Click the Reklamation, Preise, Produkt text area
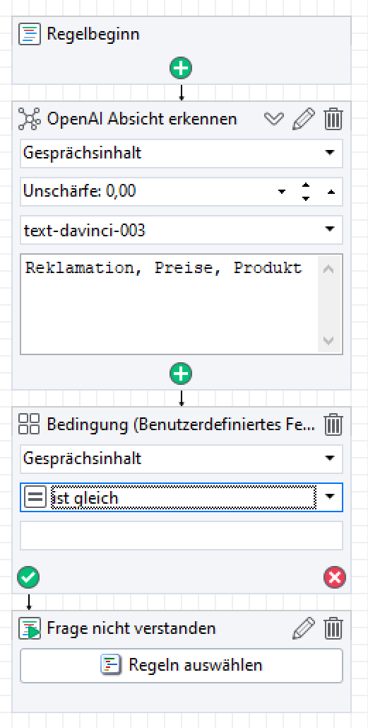This screenshot has width=368, height=728. pyautogui.click(x=170, y=304)
